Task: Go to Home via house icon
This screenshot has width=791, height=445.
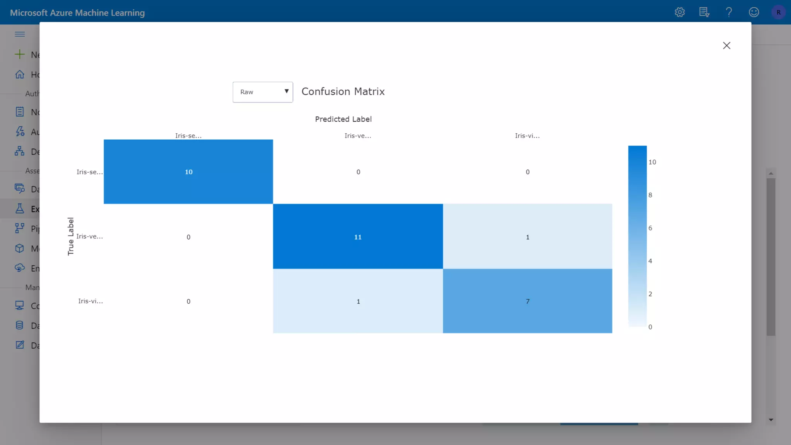Action: pyautogui.click(x=20, y=74)
